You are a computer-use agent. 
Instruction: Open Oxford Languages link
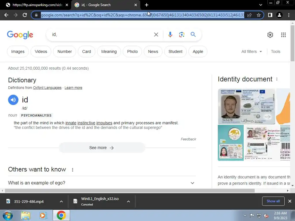tap(47, 88)
